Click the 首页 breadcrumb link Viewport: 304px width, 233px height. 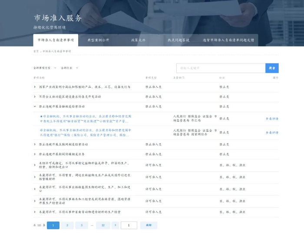pos(36,51)
